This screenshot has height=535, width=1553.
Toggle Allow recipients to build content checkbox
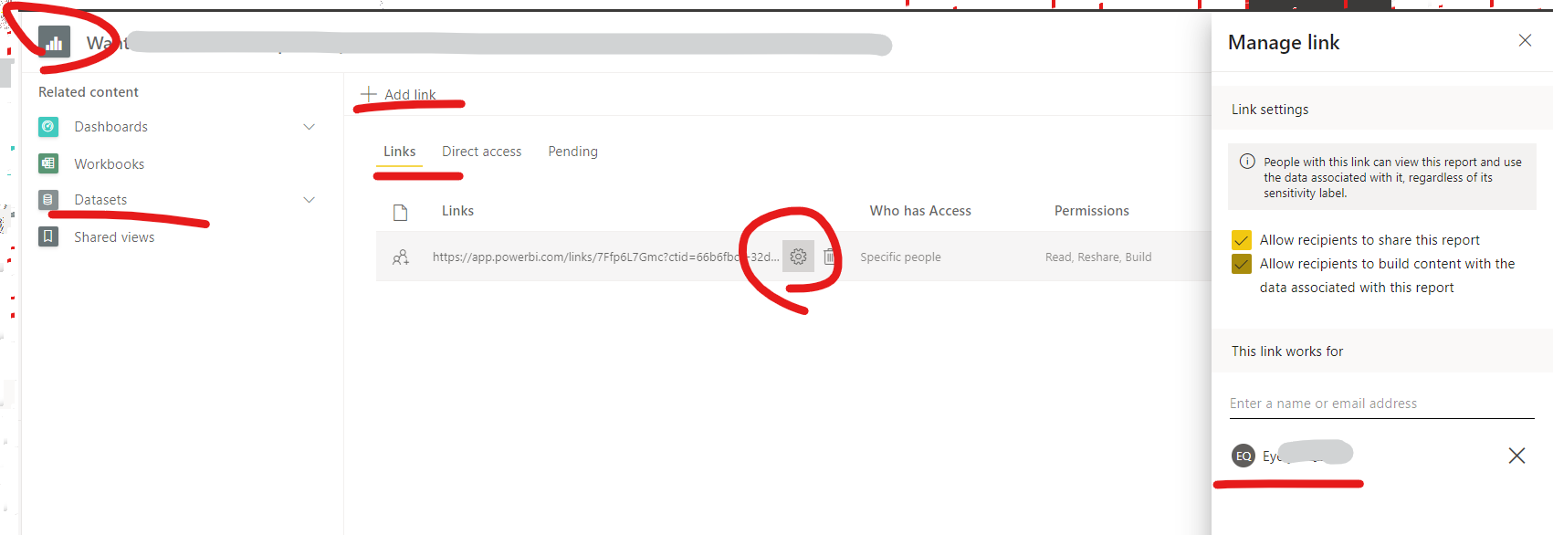click(1242, 264)
